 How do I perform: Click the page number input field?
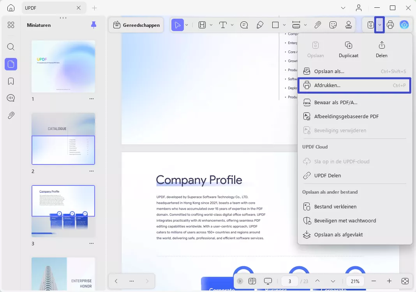[290, 281]
